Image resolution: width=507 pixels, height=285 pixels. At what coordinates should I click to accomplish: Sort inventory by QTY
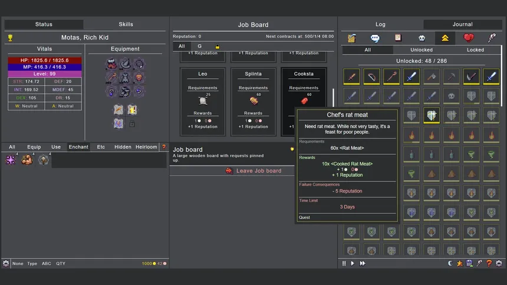click(61, 264)
